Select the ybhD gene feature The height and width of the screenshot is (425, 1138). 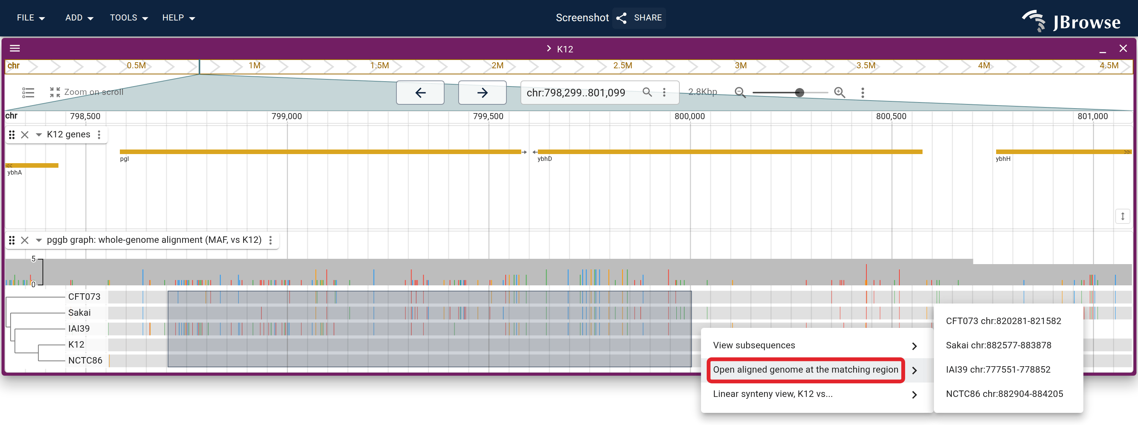[x=730, y=152]
